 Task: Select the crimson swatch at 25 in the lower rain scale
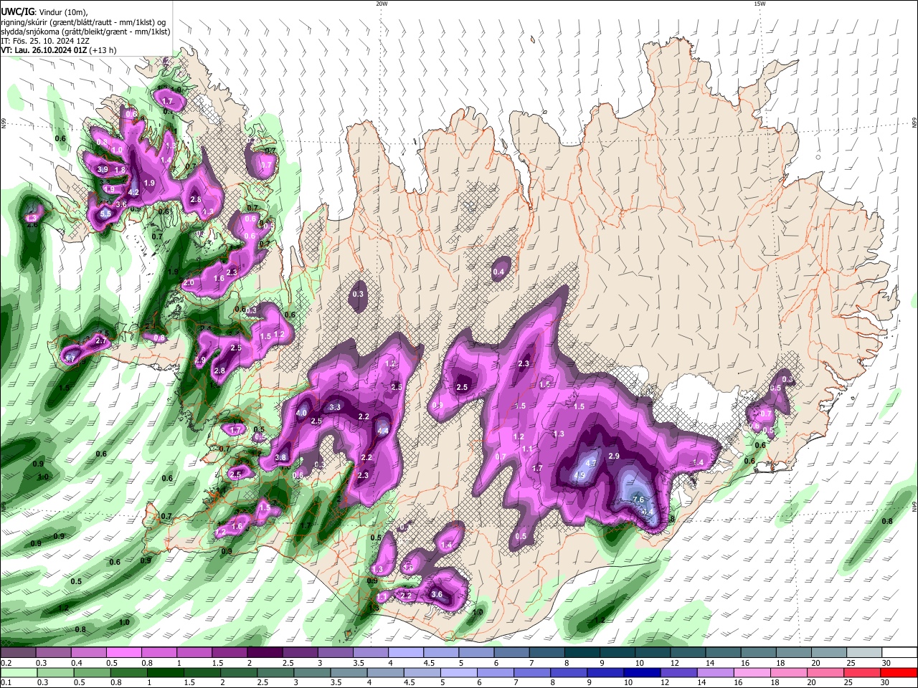861,672
